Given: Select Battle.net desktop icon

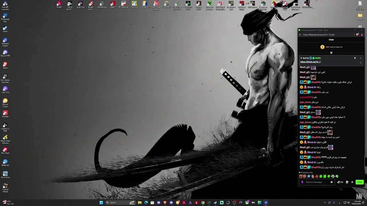Looking at the screenshot, I should coord(5,163).
